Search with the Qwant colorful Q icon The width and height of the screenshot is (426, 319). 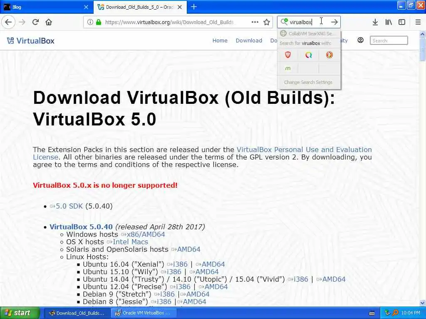click(308, 55)
